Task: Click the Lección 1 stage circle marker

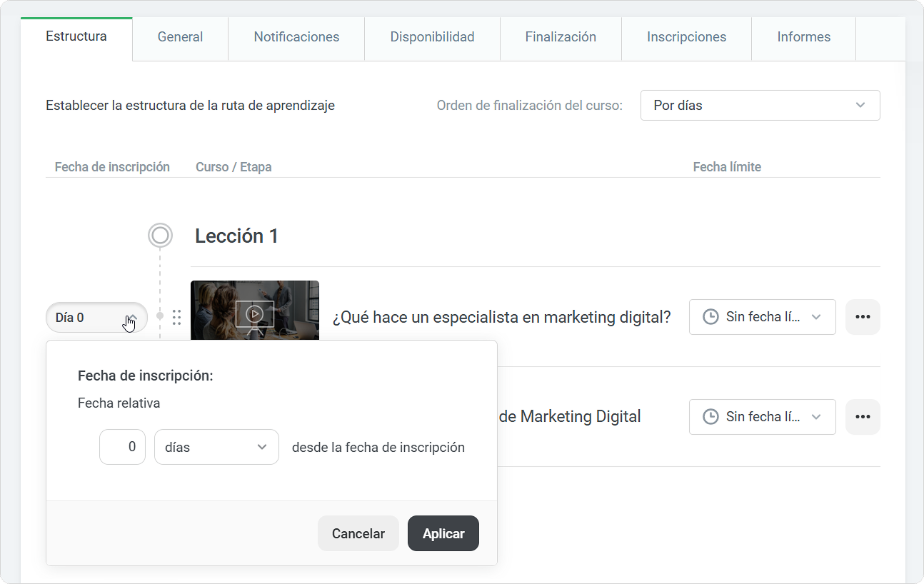Action: point(160,235)
